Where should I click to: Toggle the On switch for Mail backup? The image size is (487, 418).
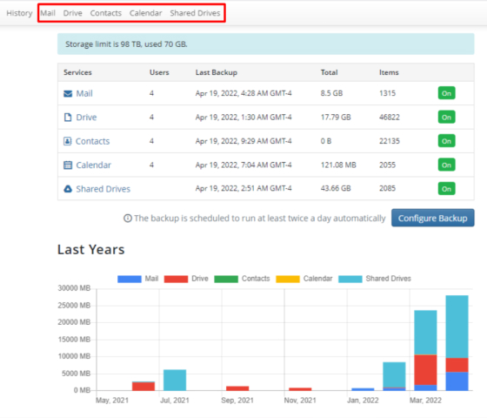447,93
